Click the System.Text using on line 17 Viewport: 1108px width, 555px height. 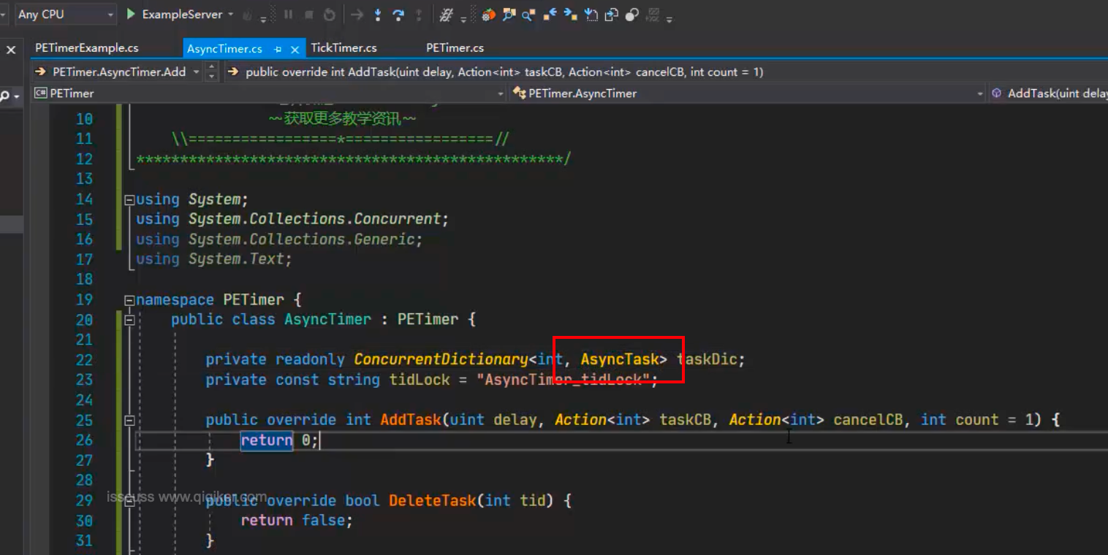[236, 259]
